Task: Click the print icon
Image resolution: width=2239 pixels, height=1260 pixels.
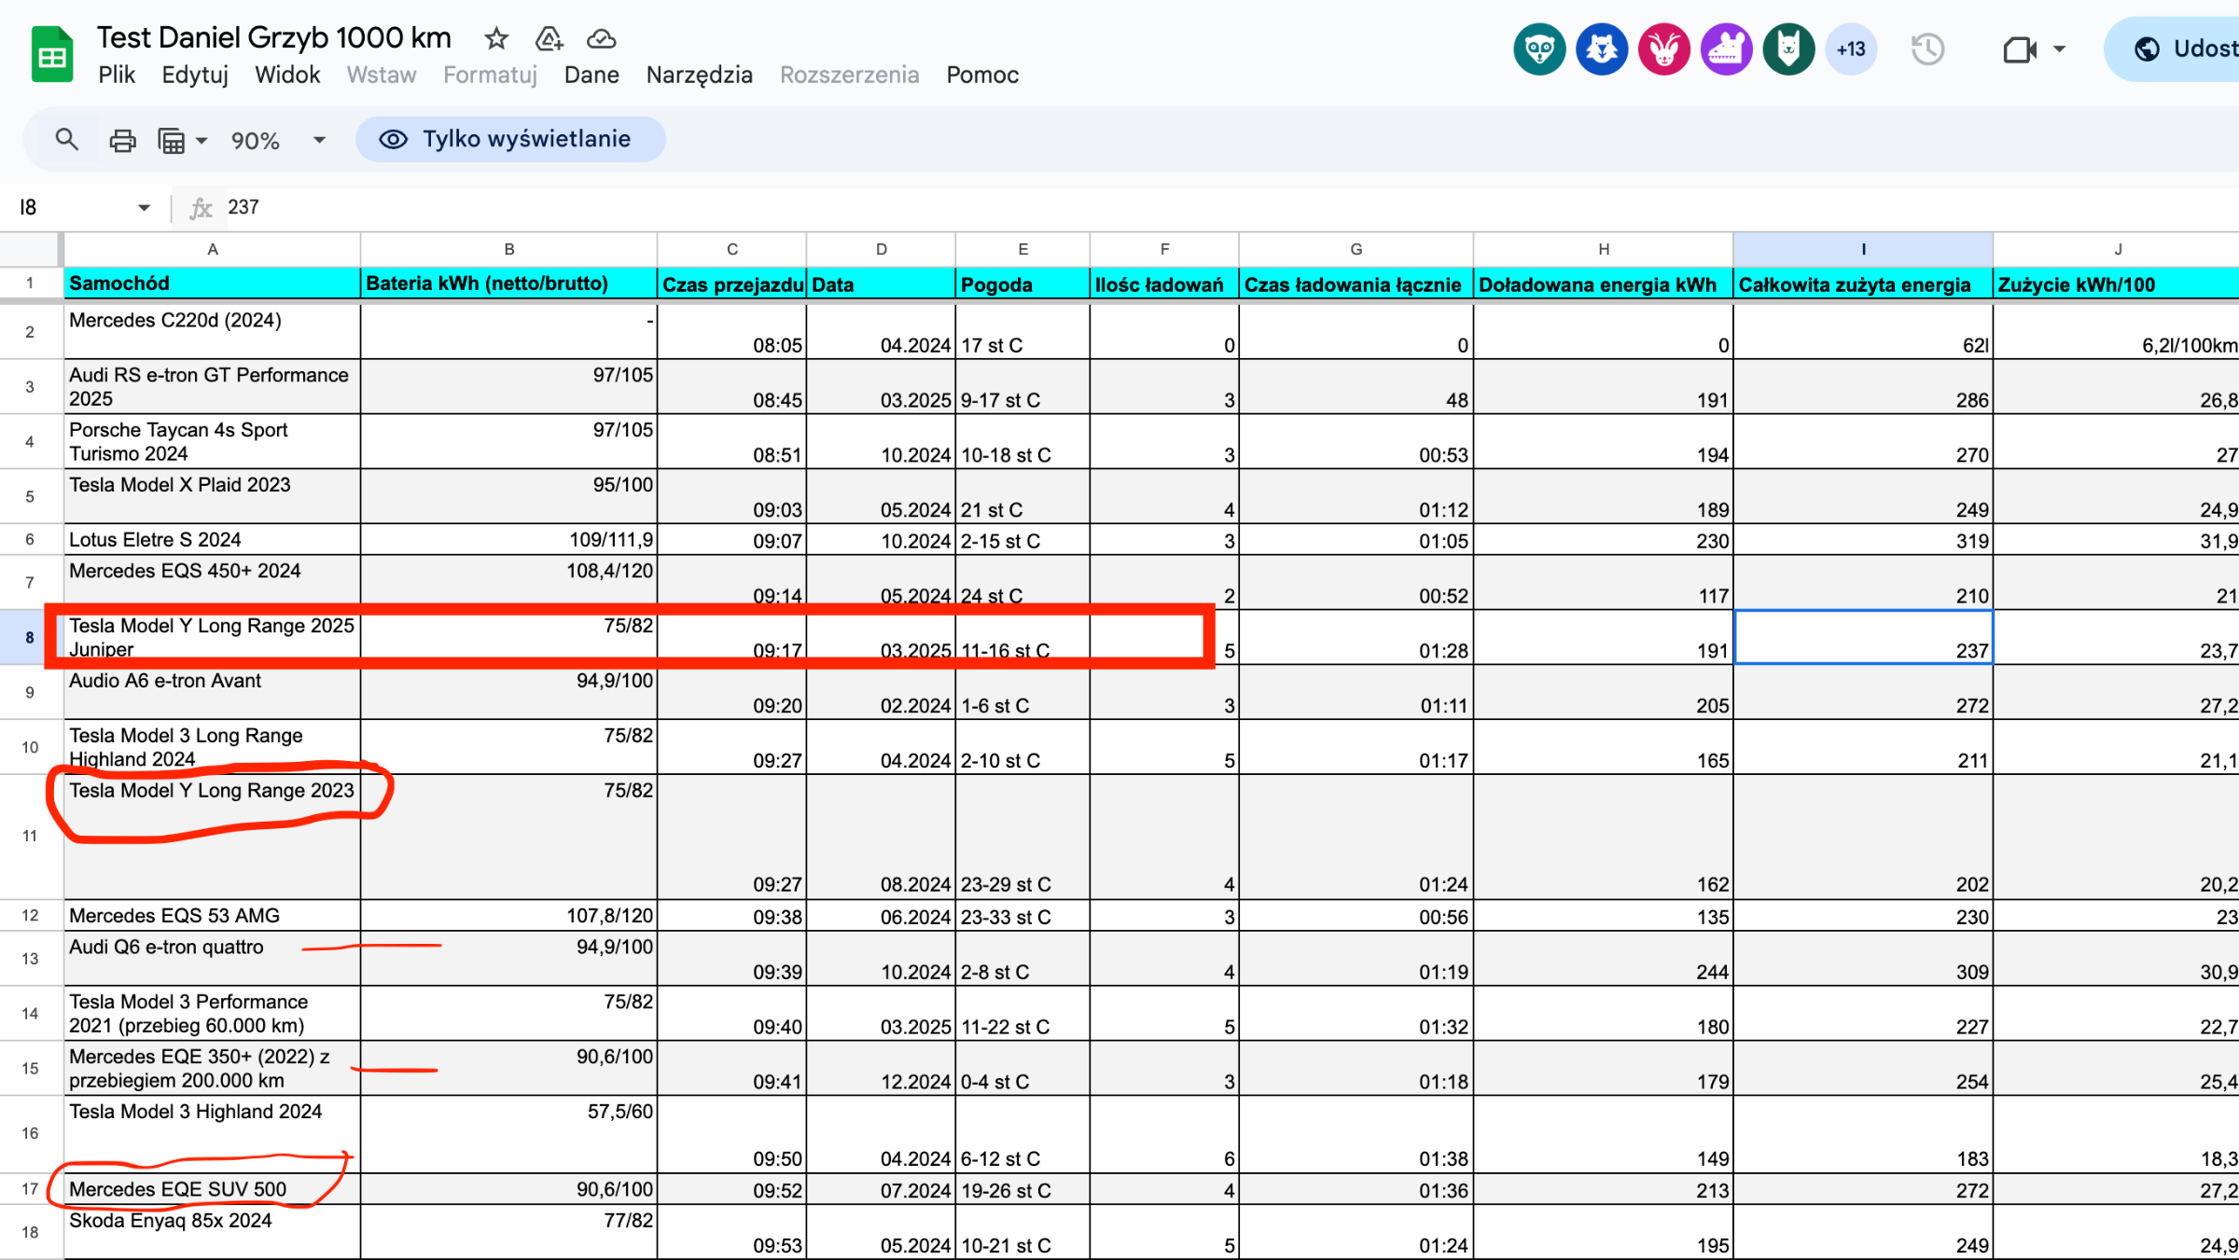Action: (122, 140)
